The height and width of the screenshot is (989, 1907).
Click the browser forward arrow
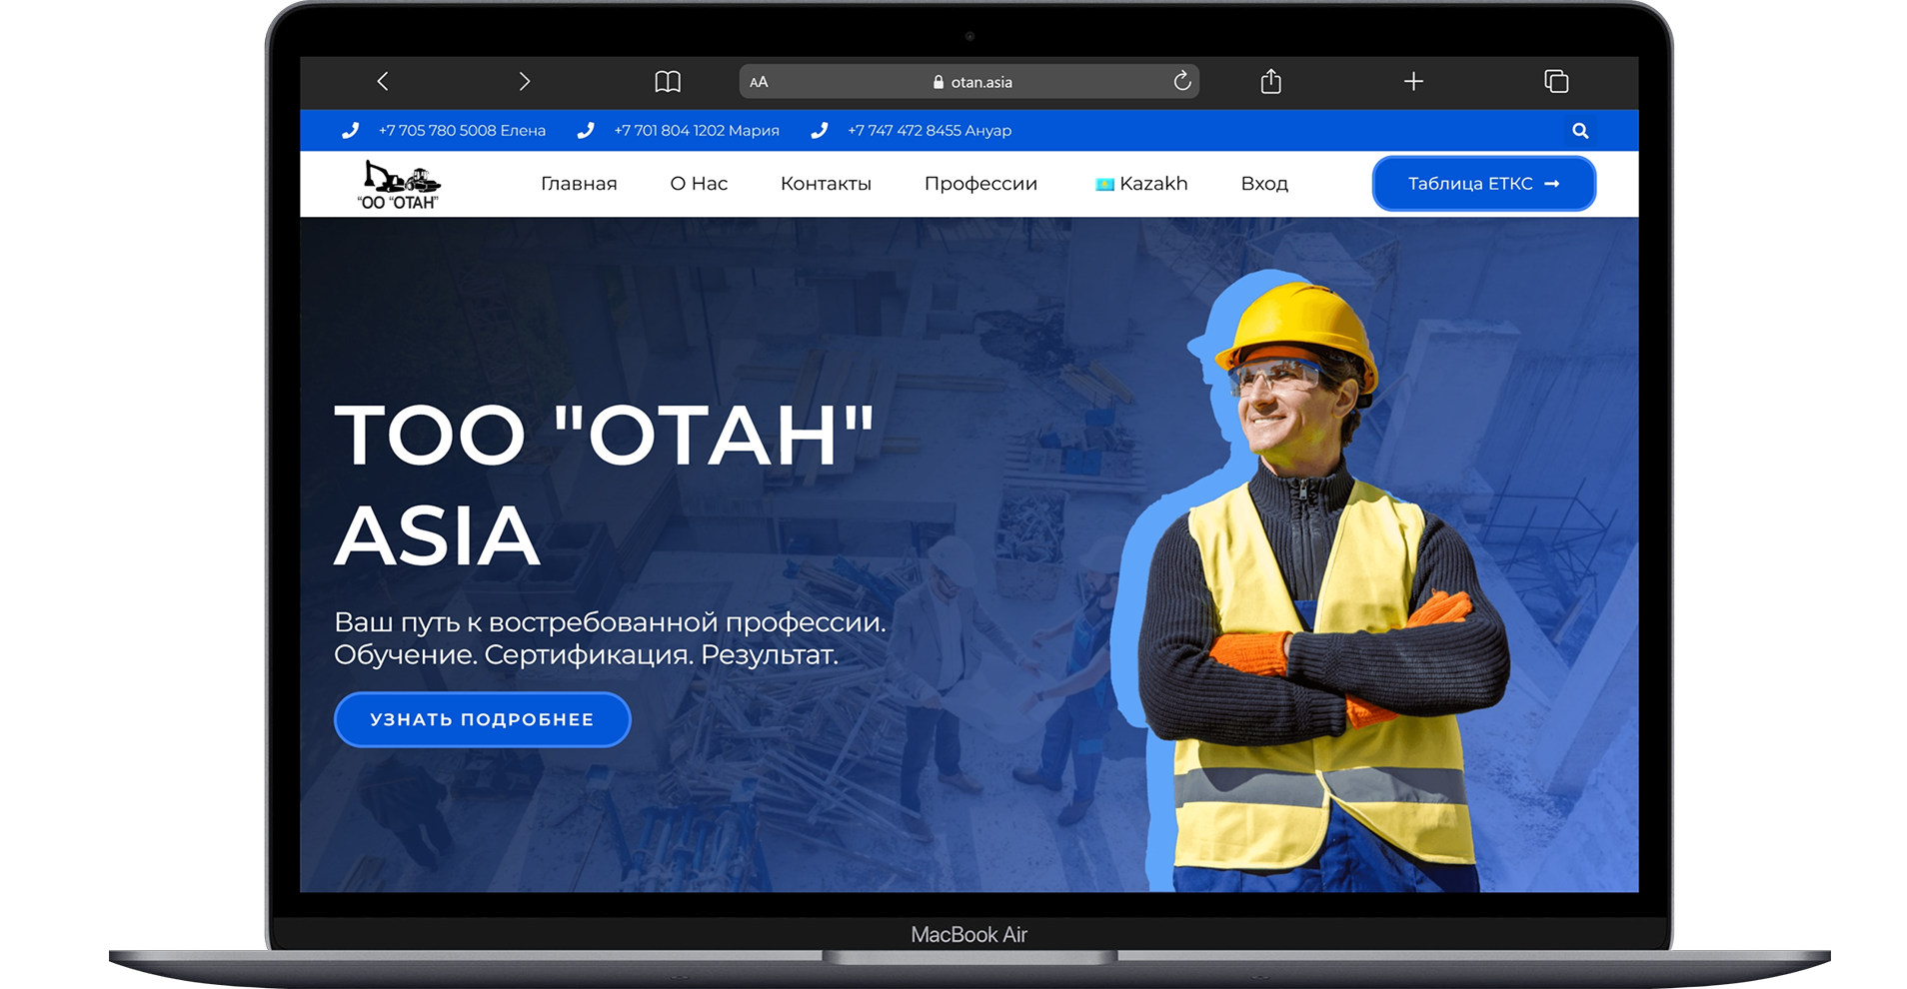[525, 82]
